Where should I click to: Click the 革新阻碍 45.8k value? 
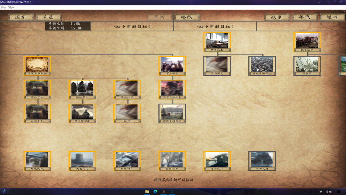coord(68,28)
